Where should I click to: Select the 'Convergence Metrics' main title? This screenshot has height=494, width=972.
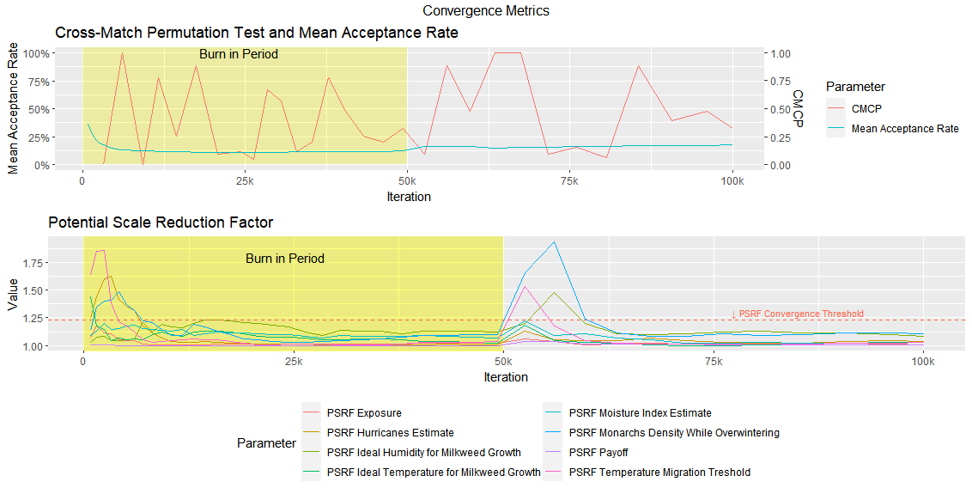[x=486, y=10]
